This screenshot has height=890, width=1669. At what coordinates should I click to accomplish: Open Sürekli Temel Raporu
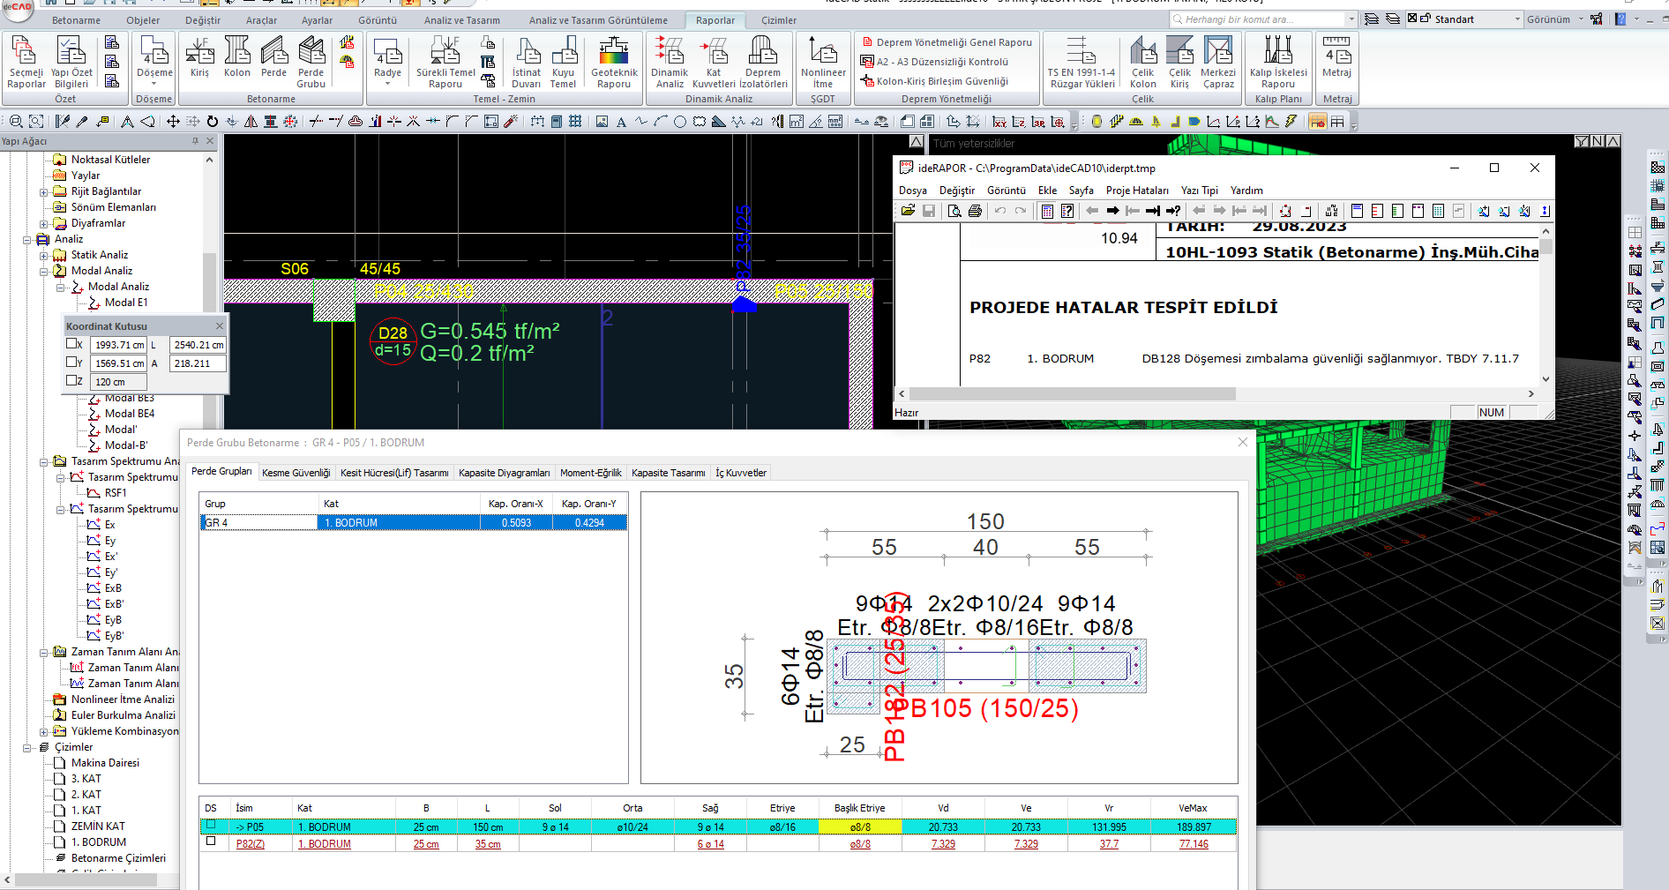point(445,62)
